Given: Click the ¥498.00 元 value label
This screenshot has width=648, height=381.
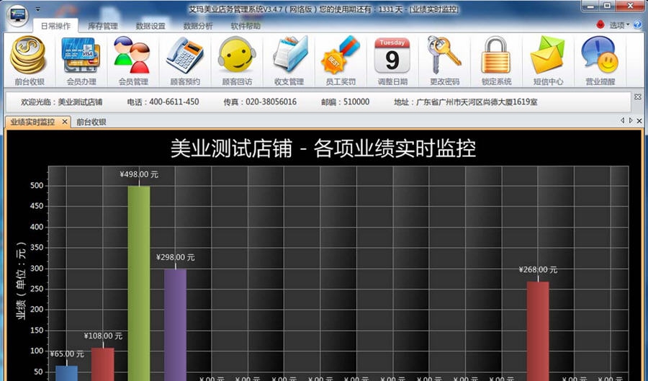Looking at the screenshot, I should 139,174.
